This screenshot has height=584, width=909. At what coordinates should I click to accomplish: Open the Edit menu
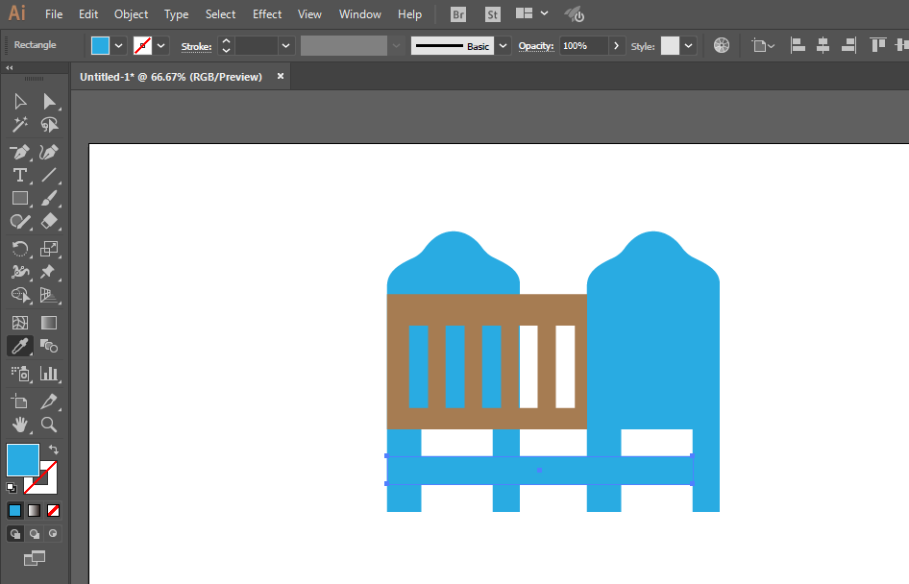pyautogui.click(x=88, y=13)
